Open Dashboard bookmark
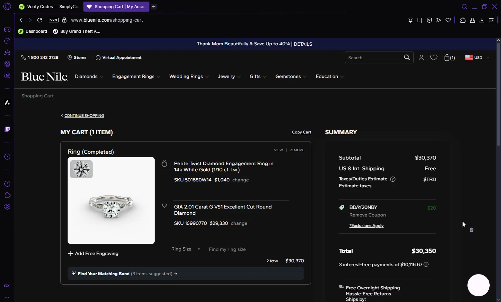501x302 pixels. click(x=32, y=31)
